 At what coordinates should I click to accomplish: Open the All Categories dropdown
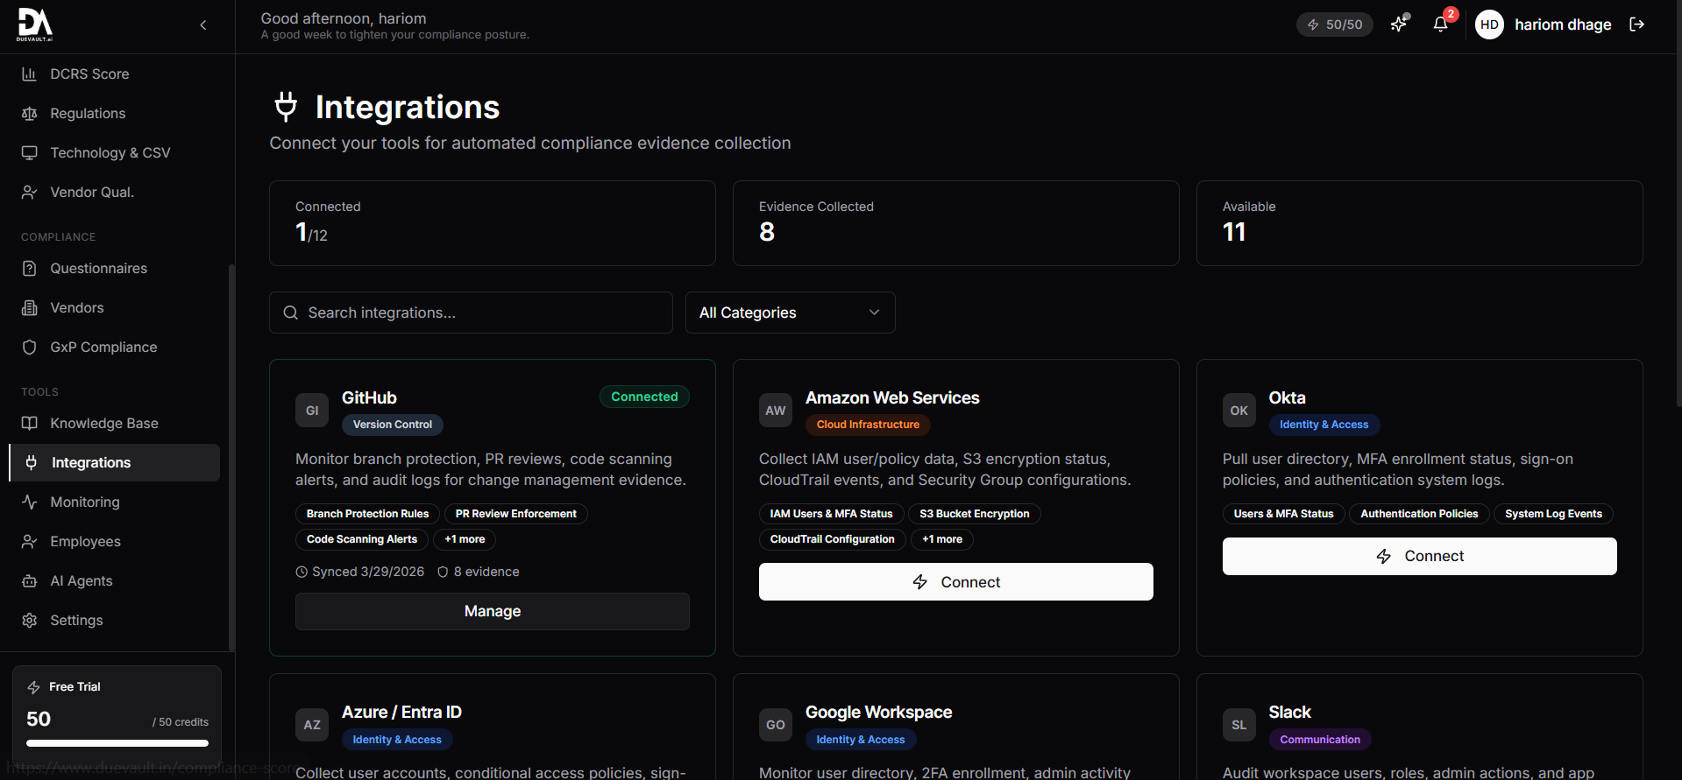tap(790, 313)
